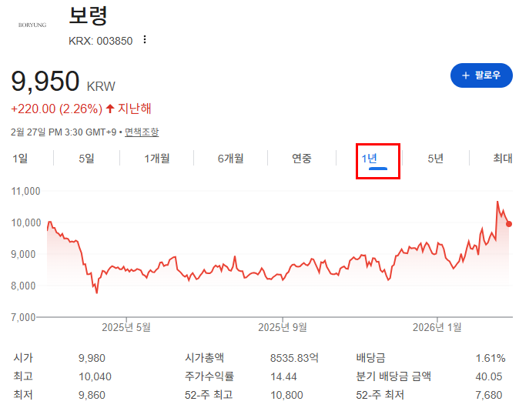
Task: Select the 최대 max range tab
Action: click(x=503, y=159)
